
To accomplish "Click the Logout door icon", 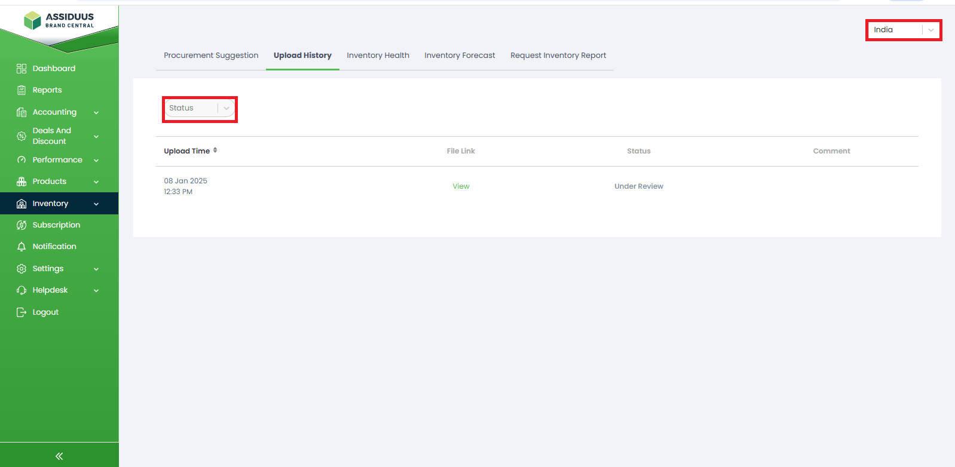I will click(x=22, y=312).
